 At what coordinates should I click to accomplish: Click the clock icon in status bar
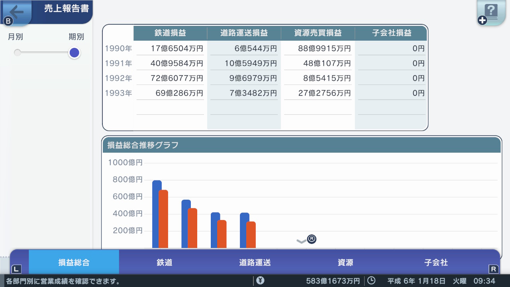click(x=371, y=281)
